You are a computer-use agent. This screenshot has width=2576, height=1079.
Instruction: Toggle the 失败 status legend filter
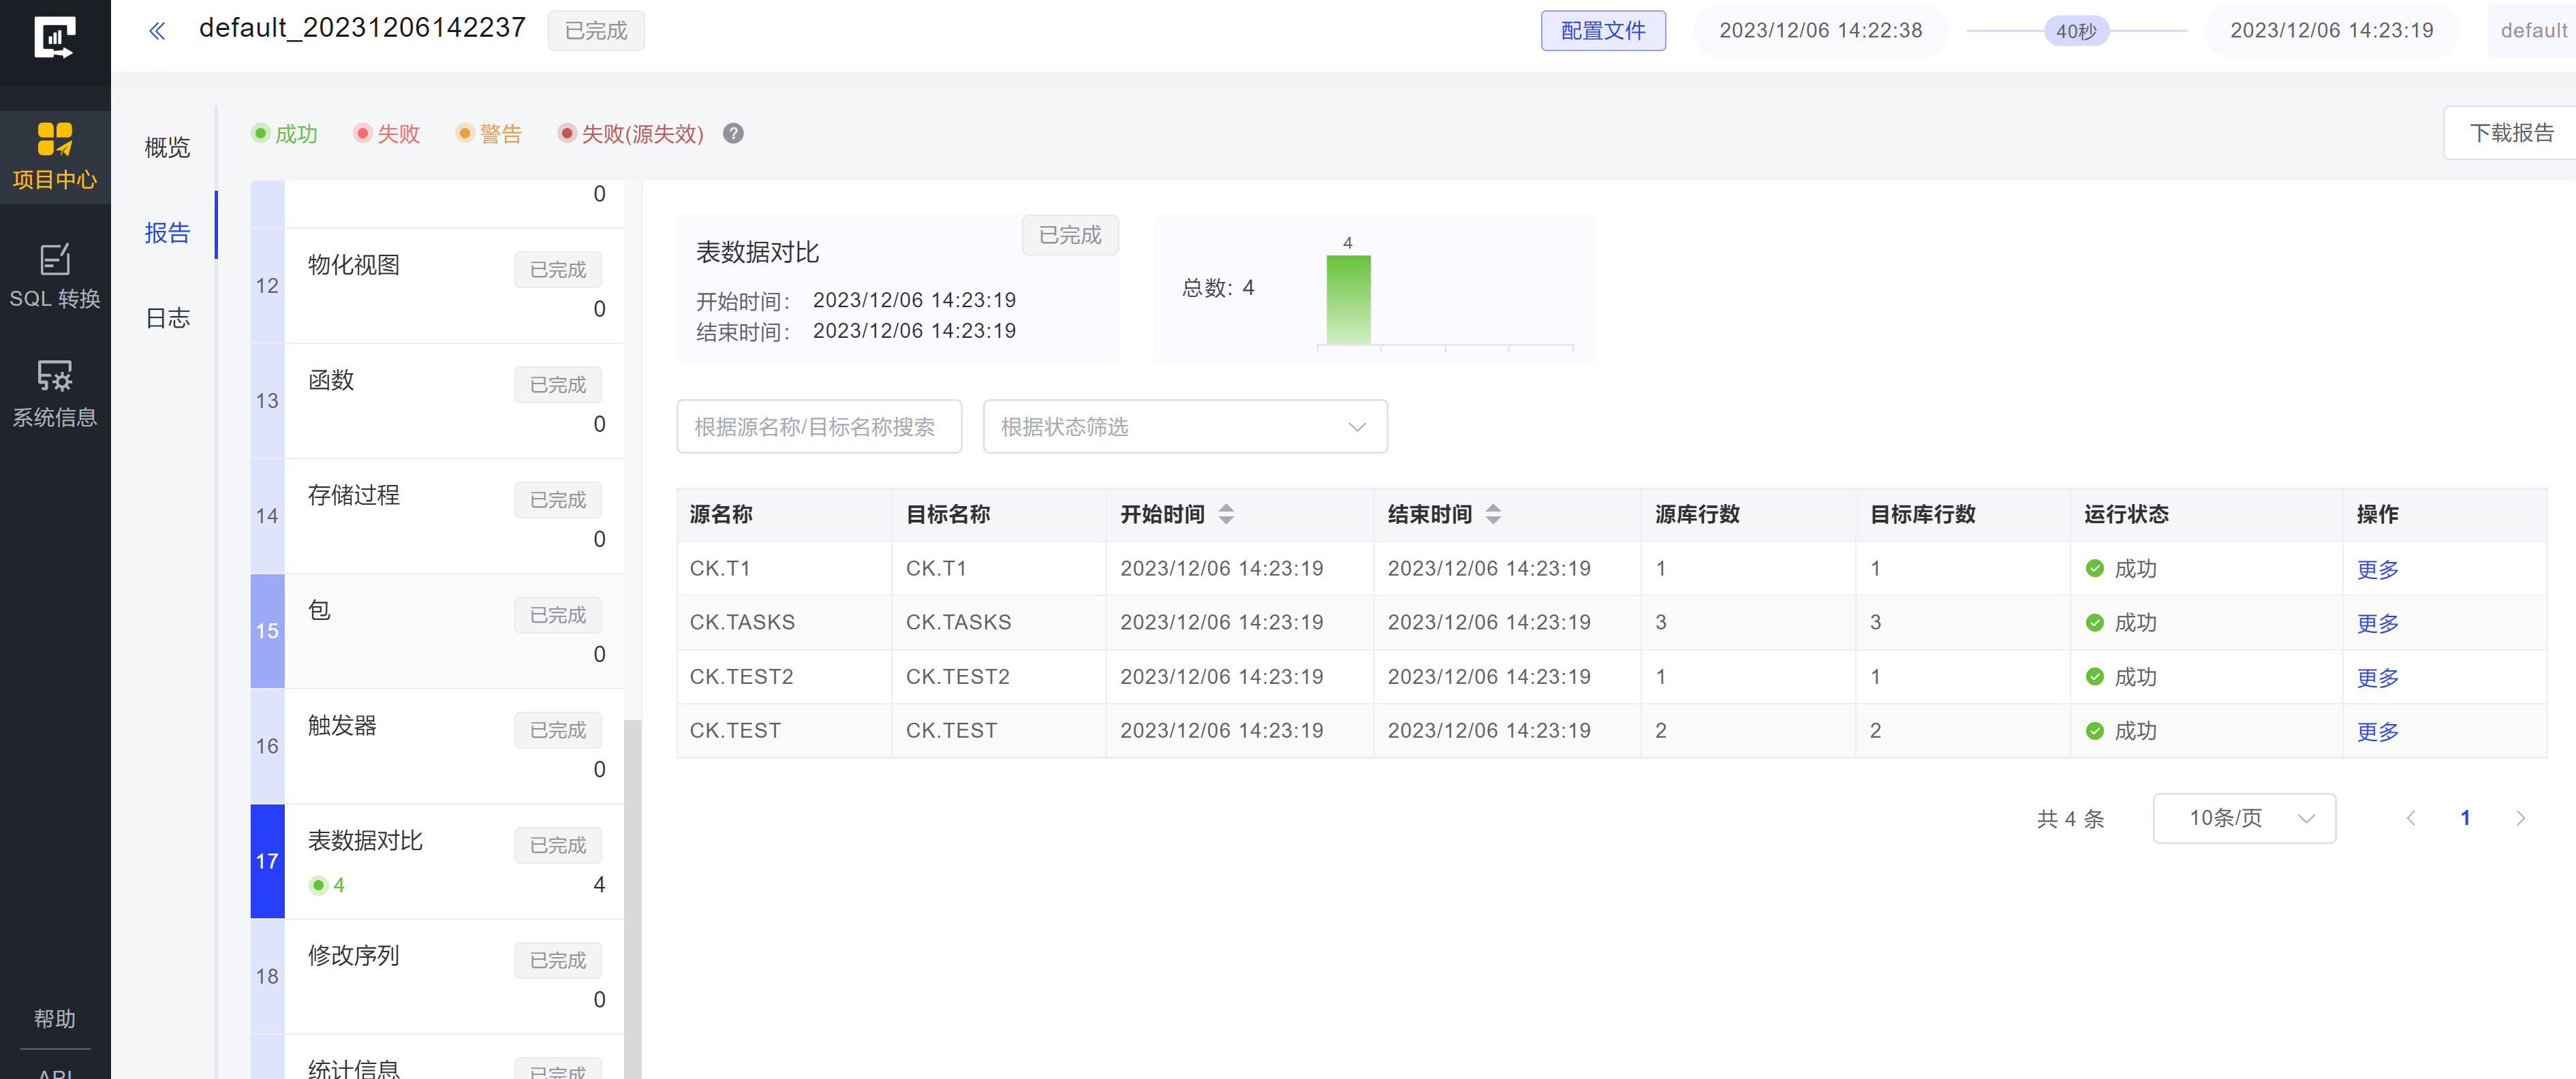point(387,133)
